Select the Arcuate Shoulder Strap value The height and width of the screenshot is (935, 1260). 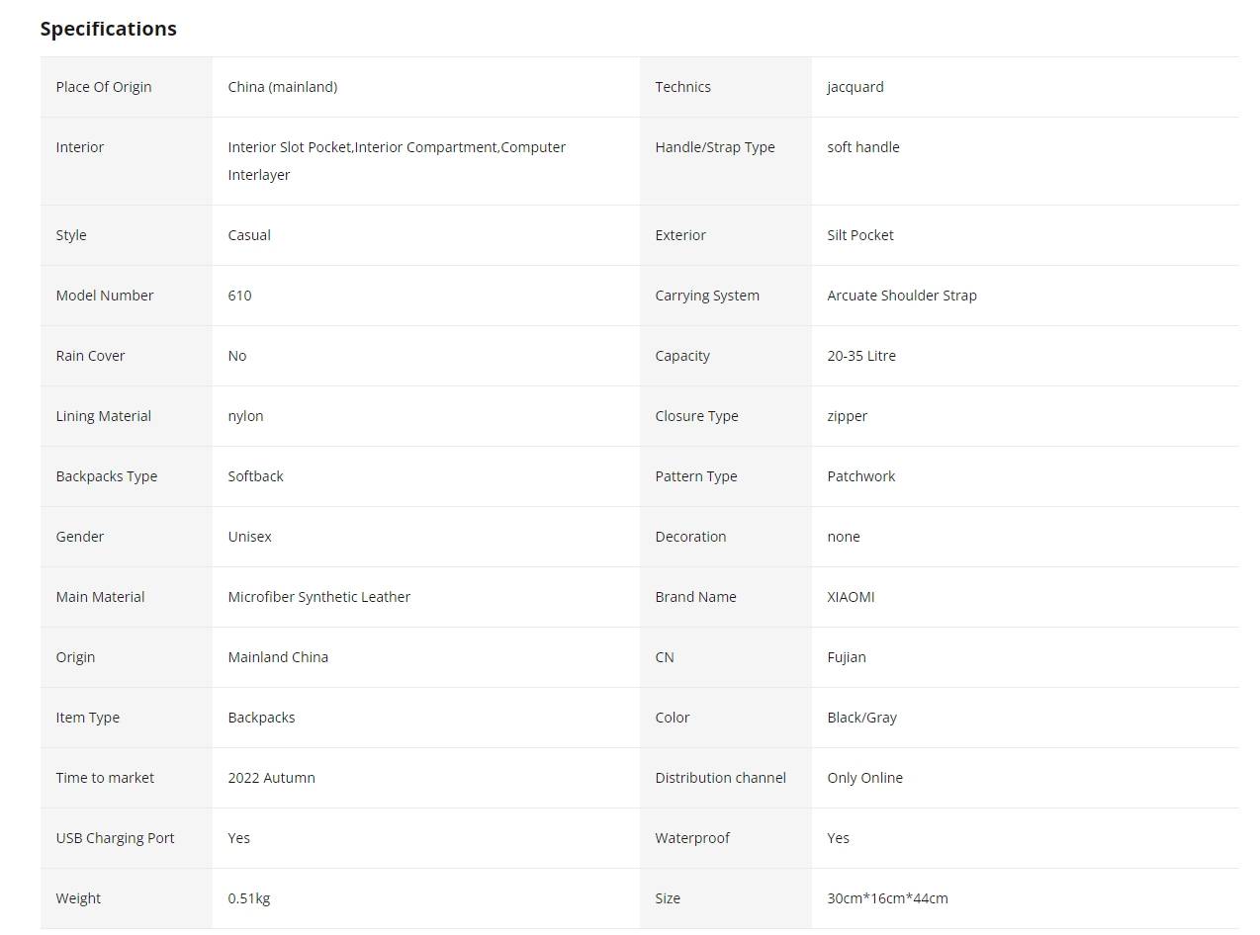pyautogui.click(x=902, y=296)
